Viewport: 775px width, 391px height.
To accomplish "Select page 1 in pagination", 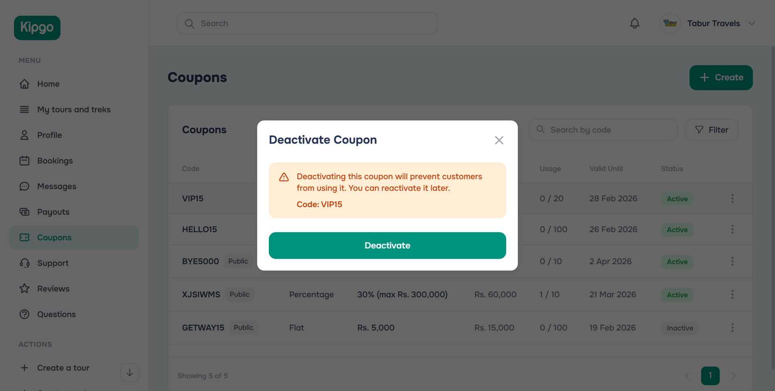I will pos(710,376).
